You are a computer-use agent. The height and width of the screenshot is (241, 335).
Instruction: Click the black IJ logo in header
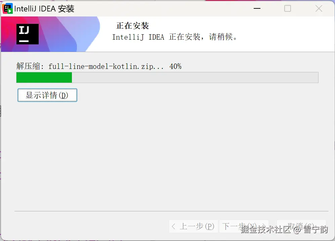pos(28,34)
